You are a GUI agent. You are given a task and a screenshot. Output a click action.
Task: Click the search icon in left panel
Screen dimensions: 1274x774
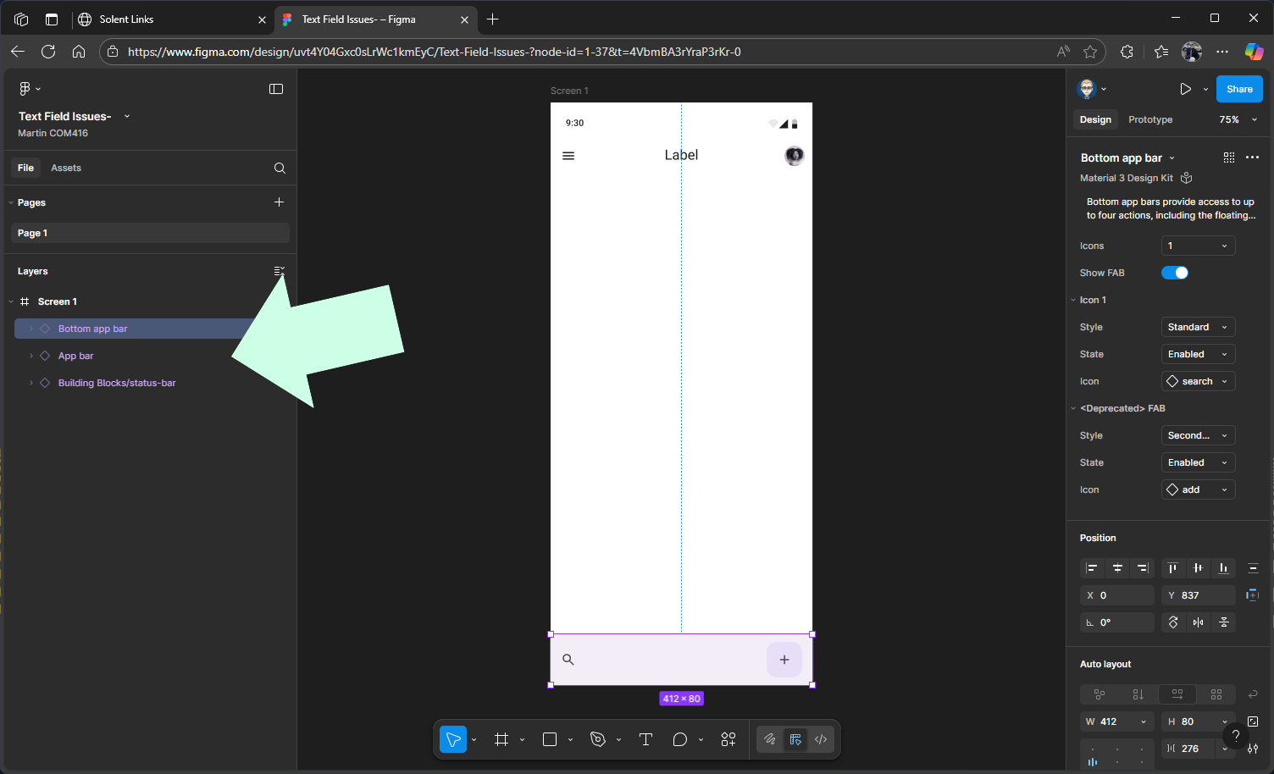[280, 168]
